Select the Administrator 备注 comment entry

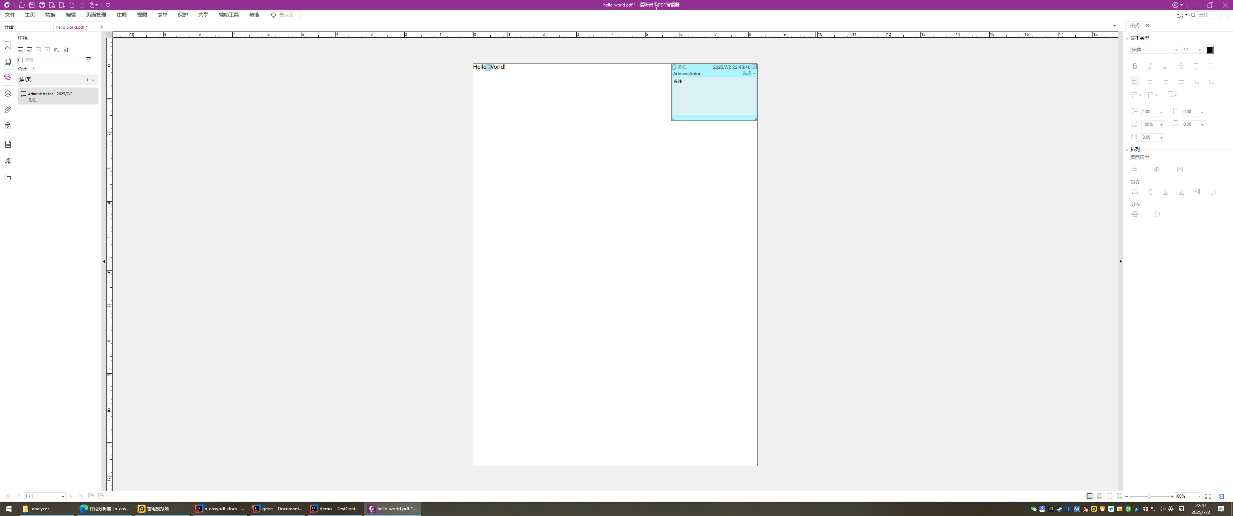(58, 96)
